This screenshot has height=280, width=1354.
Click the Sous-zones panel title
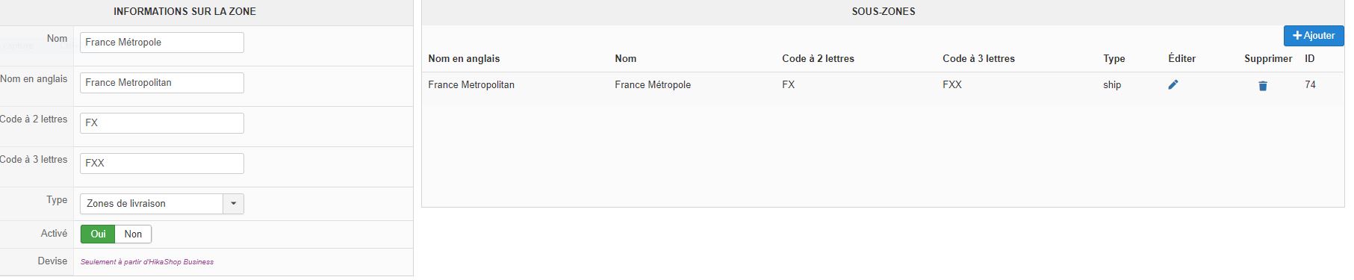883,12
